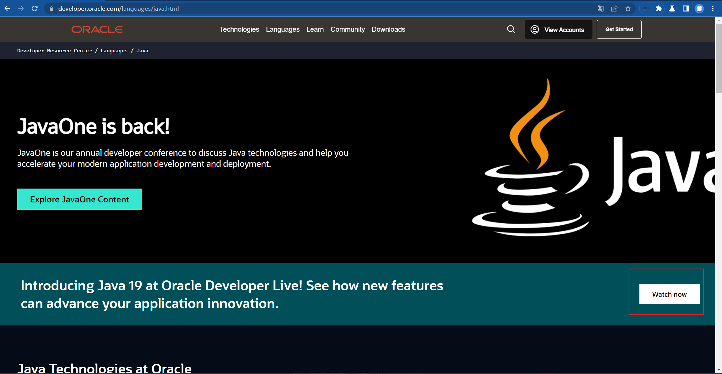Image resolution: width=722 pixels, height=374 pixels.
Task: Open site search magnifier icon
Action: tap(511, 29)
